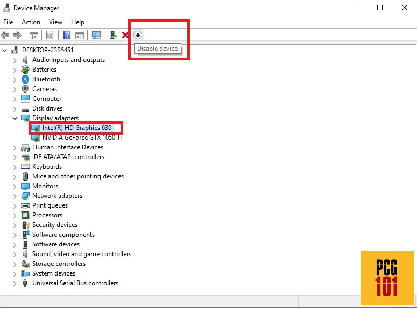Expand the Software components category
The width and height of the screenshot is (417, 309).
[15, 235]
